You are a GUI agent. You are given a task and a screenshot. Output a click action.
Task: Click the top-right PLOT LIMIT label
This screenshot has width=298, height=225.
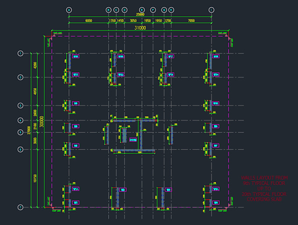click(x=223, y=33)
